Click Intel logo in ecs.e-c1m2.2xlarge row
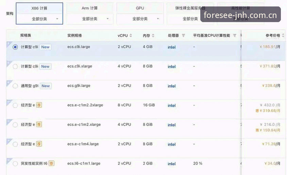 (x=172, y=106)
